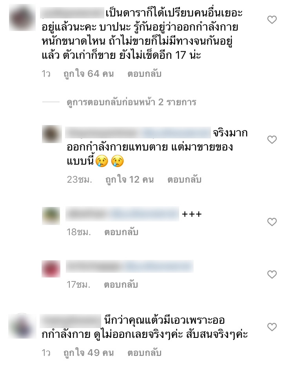Reply to the comment with 49 likes
Image resolution: width=294 pixels, height=370 pixels.
click(144, 353)
